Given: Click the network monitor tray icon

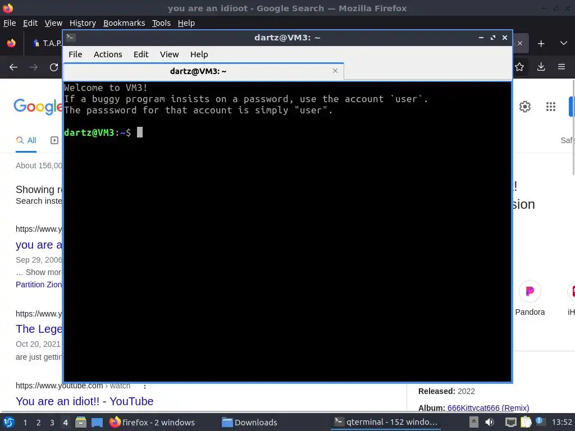Looking at the screenshot, I should tap(510, 422).
